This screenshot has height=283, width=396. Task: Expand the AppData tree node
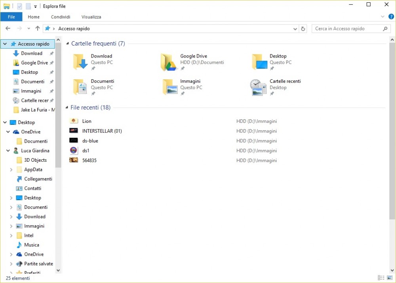coord(11,170)
